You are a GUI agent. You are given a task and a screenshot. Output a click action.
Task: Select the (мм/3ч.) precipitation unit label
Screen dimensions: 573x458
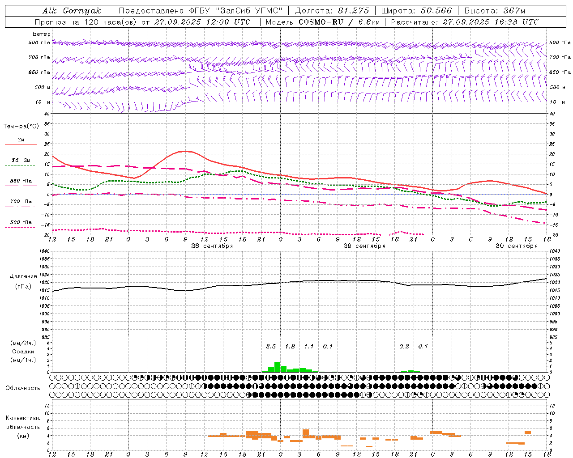[x=23, y=343]
